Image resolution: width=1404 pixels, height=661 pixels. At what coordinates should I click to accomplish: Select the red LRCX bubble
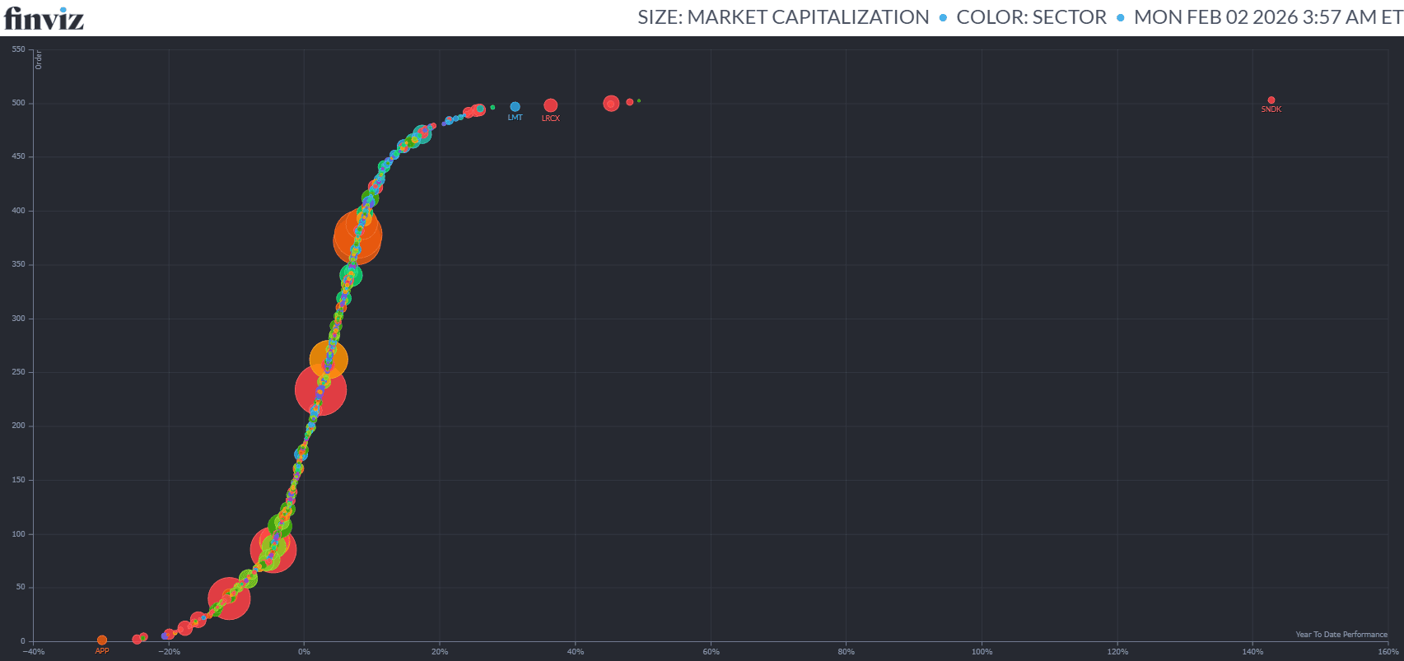tap(550, 105)
